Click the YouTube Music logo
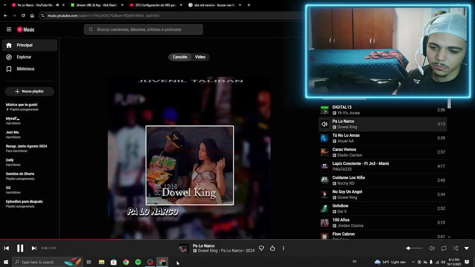The image size is (475, 267). point(26,30)
